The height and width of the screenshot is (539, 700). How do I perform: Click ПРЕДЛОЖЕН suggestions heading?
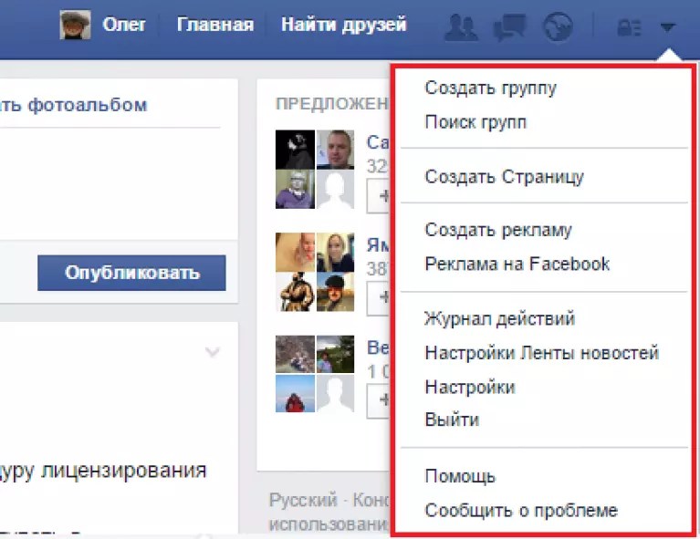pos(332,104)
